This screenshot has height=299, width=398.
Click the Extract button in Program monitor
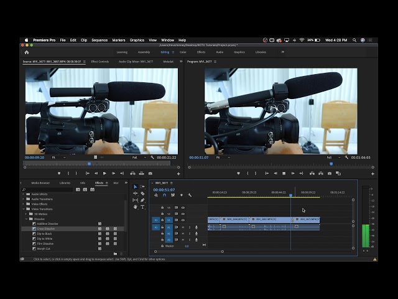pyautogui.click(x=321, y=173)
